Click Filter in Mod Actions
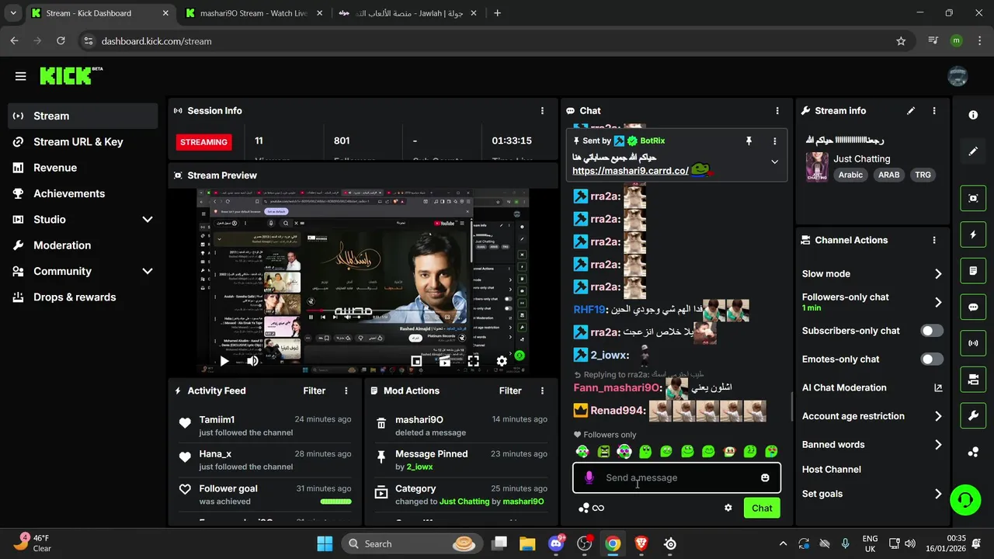 [x=510, y=391]
